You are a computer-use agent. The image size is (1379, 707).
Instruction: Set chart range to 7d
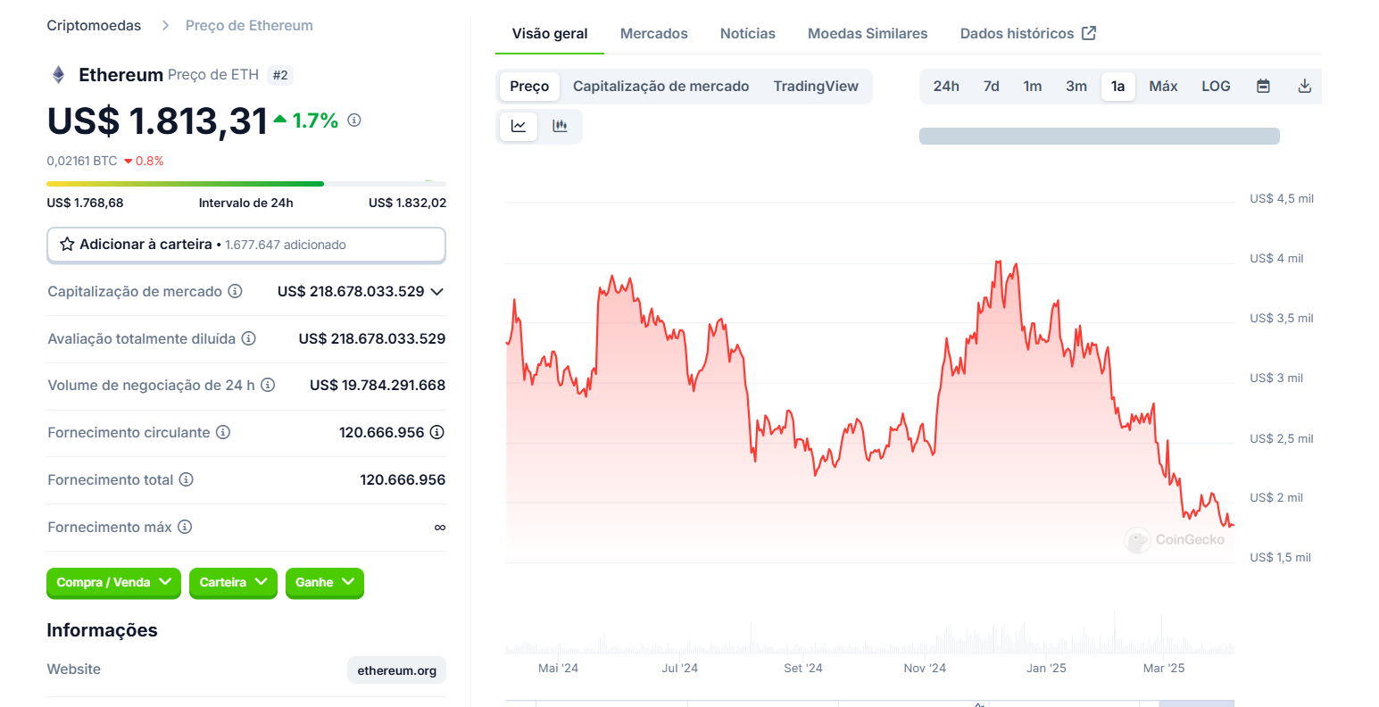[x=992, y=87]
